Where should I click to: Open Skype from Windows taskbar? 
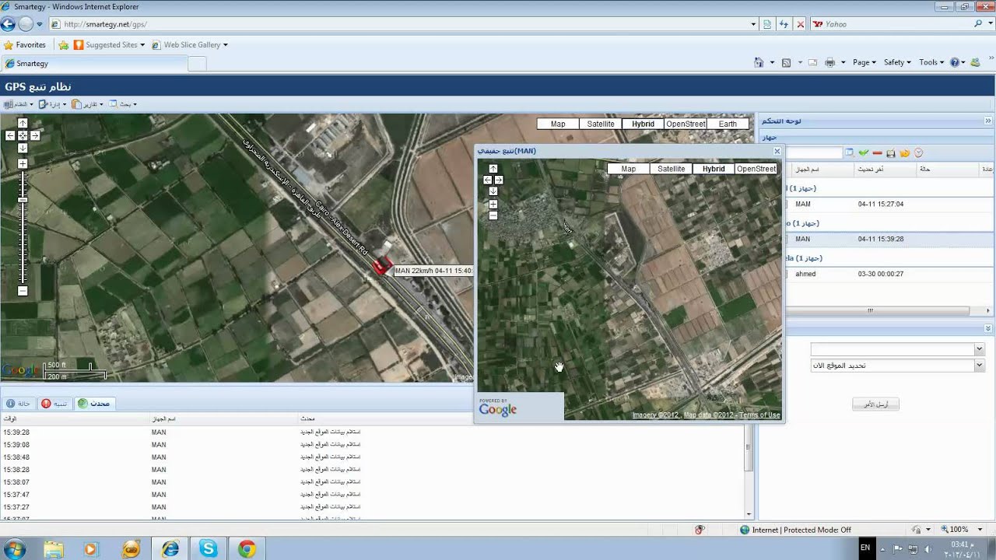point(208,549)
